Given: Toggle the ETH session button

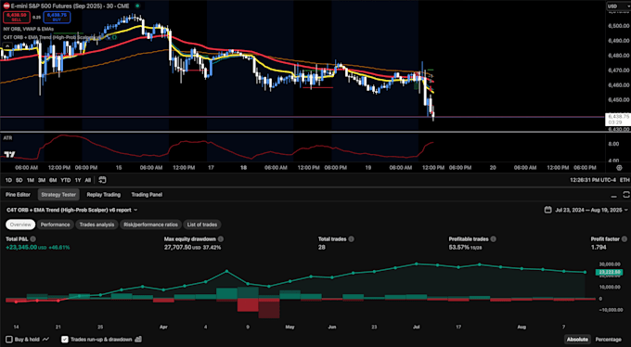Looking at the screenshot, I should [625, 180].
